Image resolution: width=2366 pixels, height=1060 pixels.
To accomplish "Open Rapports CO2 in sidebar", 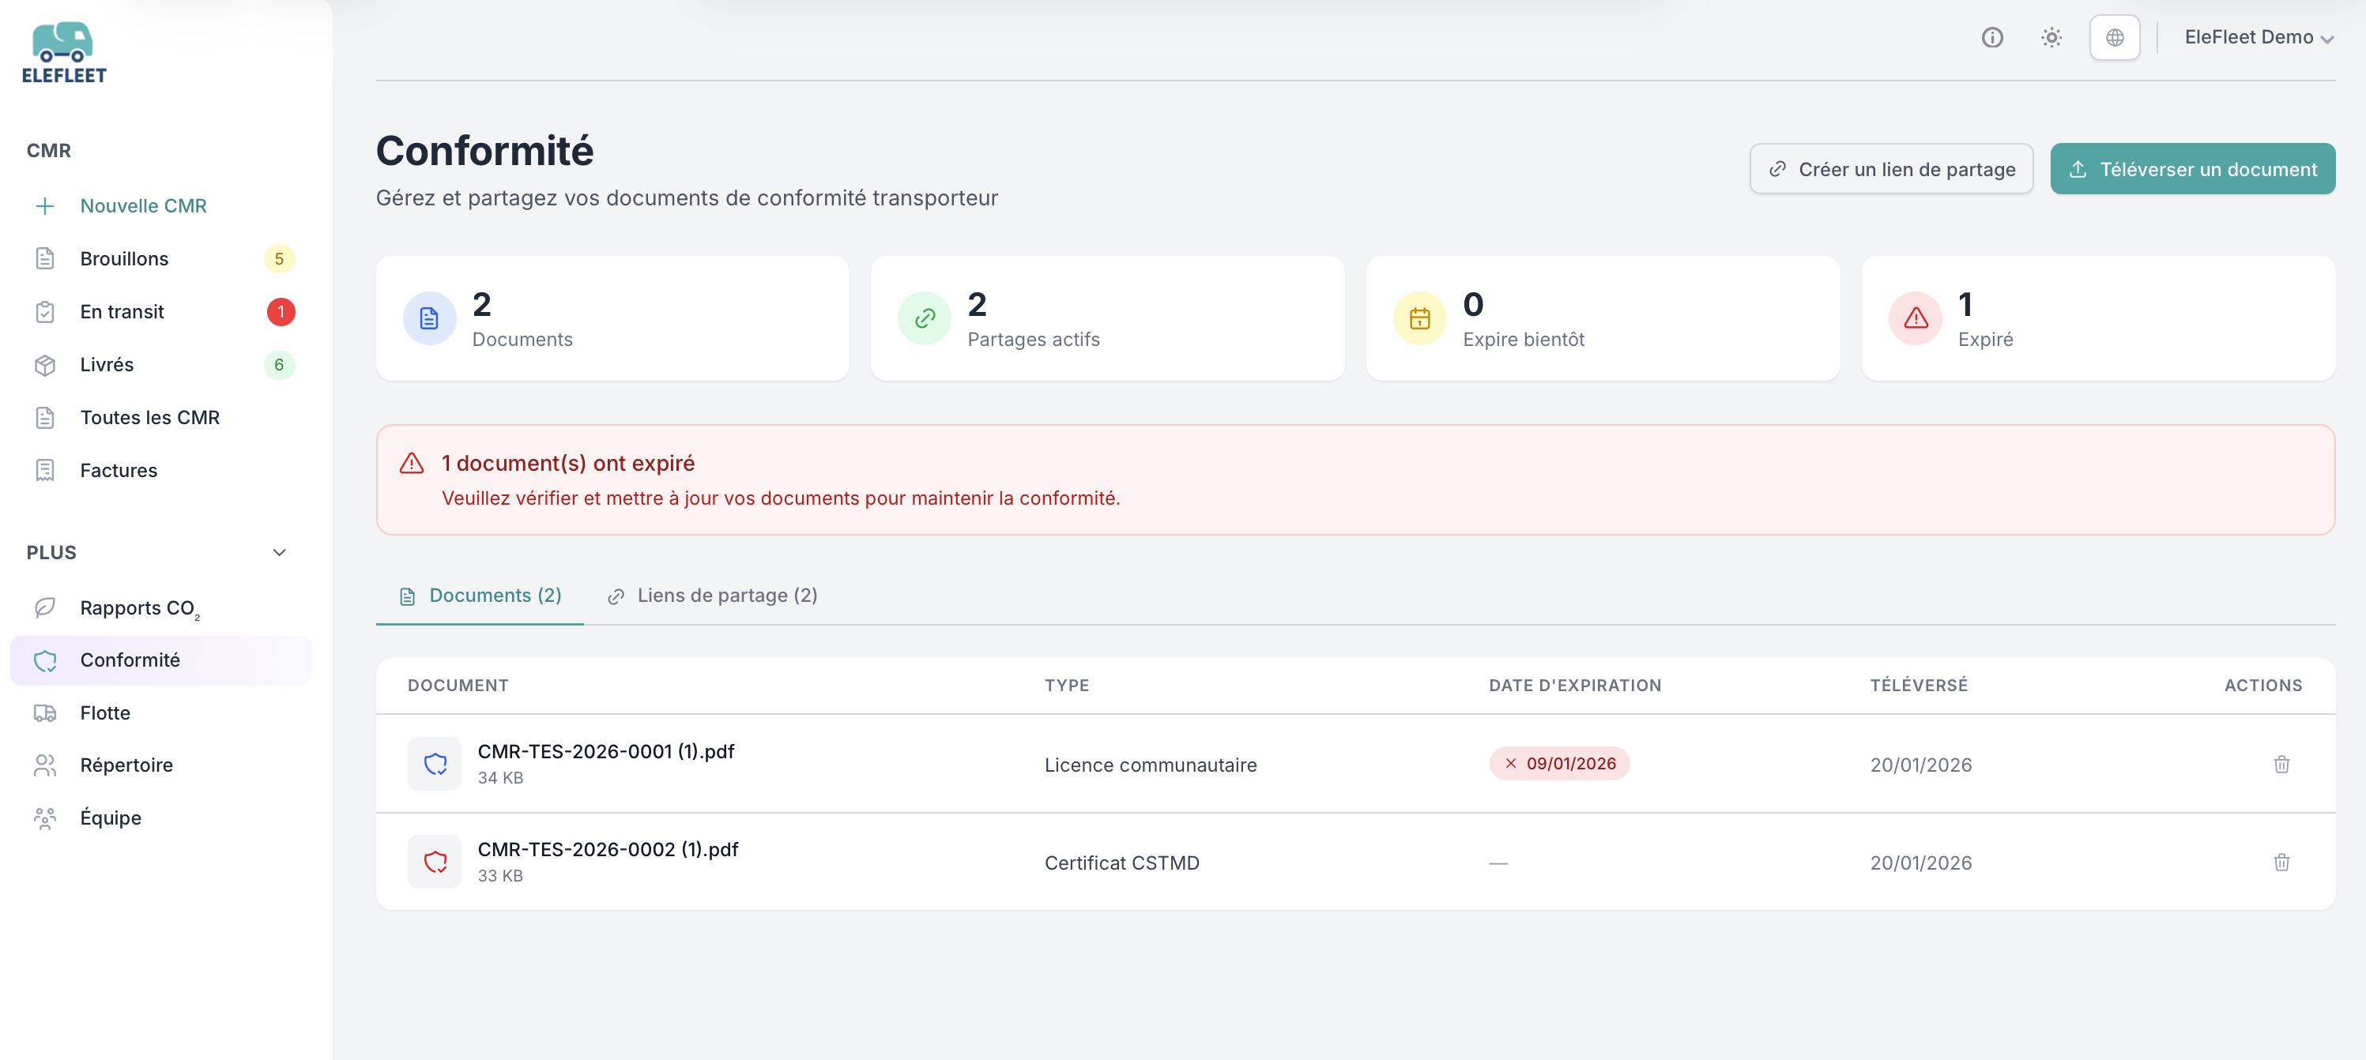I will [138, 607].
